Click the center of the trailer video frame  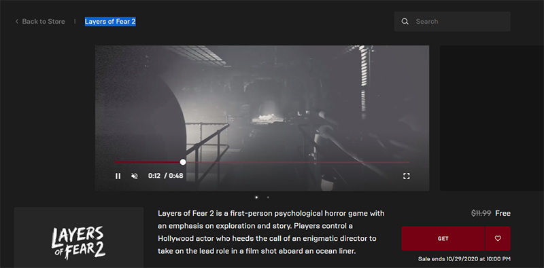(x=262, y=118)
